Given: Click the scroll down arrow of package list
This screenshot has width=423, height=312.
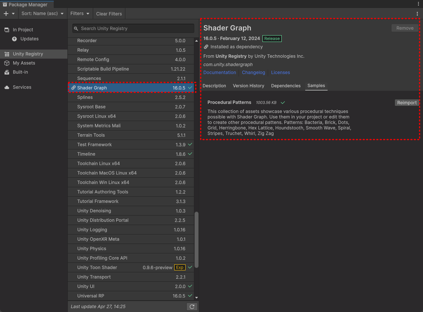Looking at the screenshot, I should click(197, 298).
